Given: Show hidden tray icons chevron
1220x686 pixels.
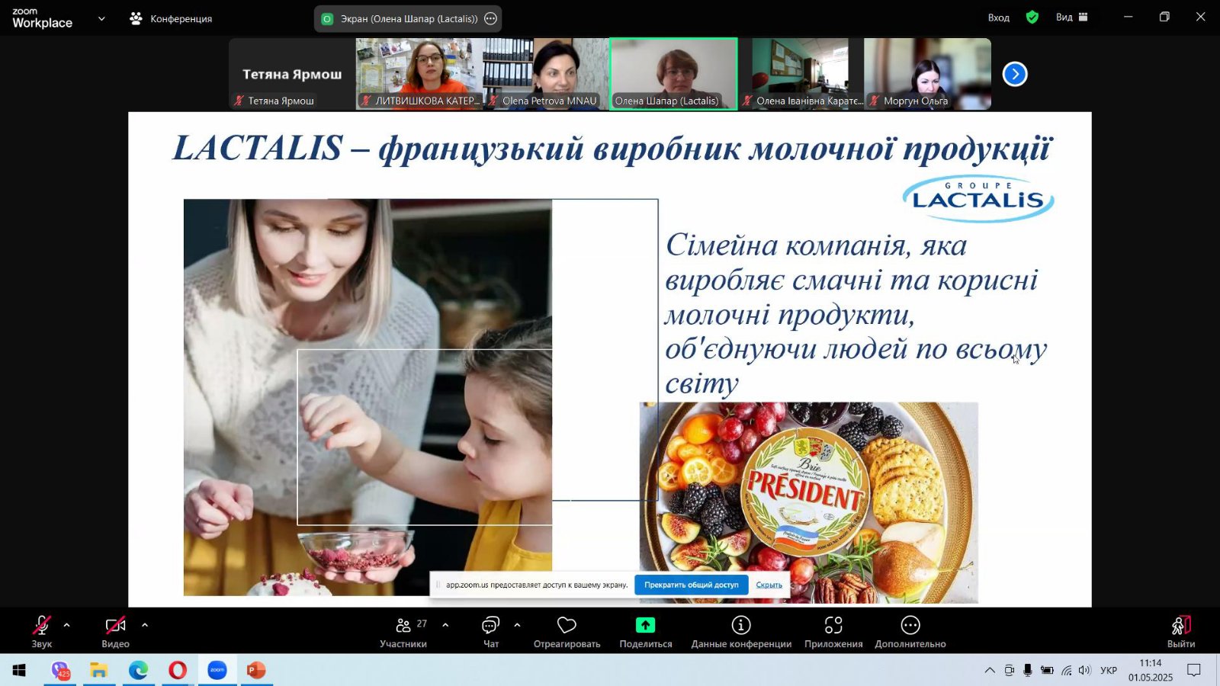Looking at the screenshot, I should 990,671.
